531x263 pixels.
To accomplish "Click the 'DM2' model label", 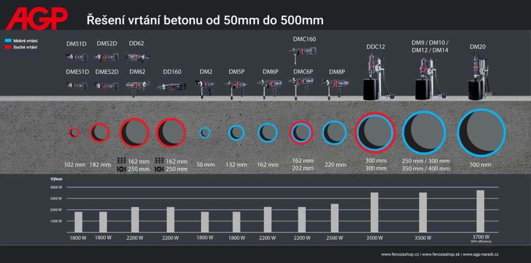I will coord(205,72).
